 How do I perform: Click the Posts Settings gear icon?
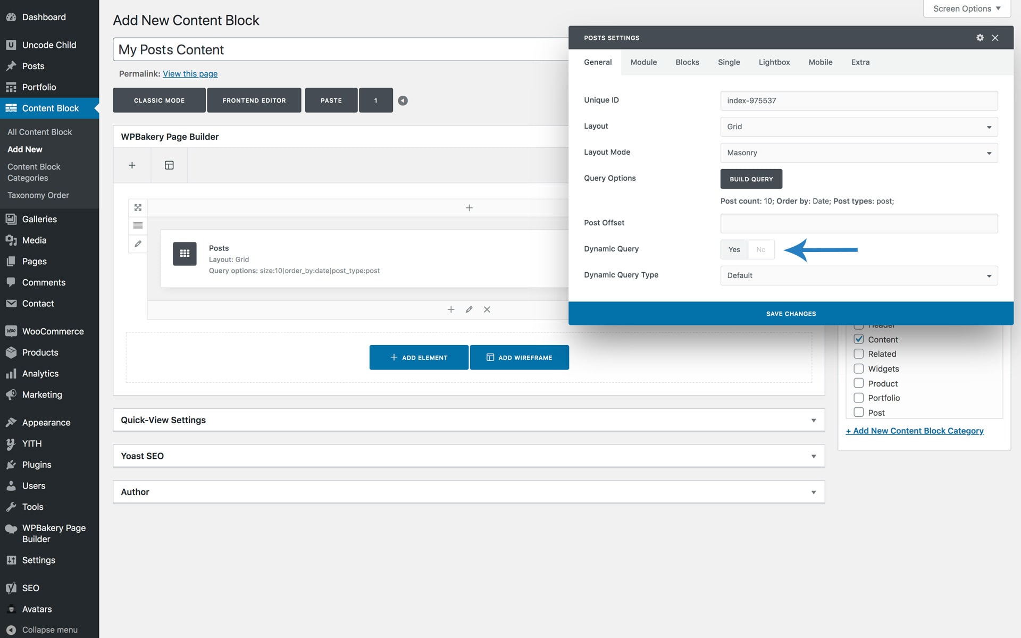click(980, 38)
